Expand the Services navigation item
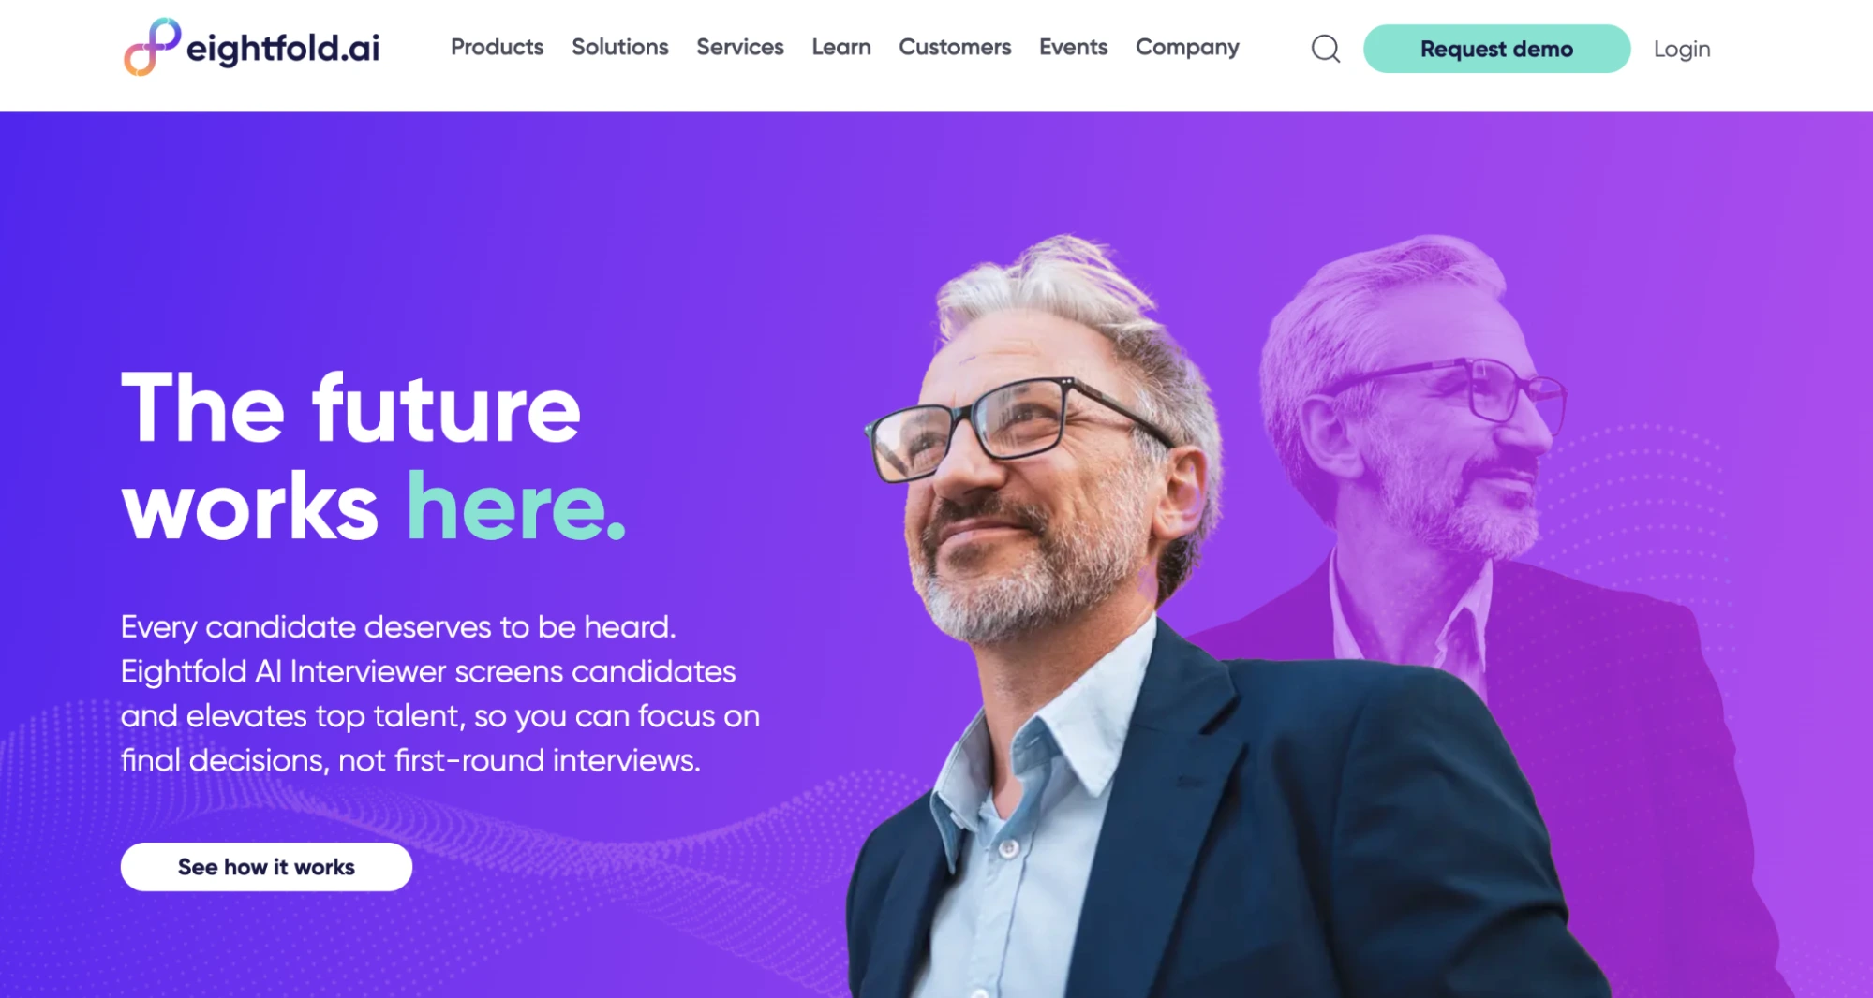This screenshot has width=1873, height=998. coord(739,47)
